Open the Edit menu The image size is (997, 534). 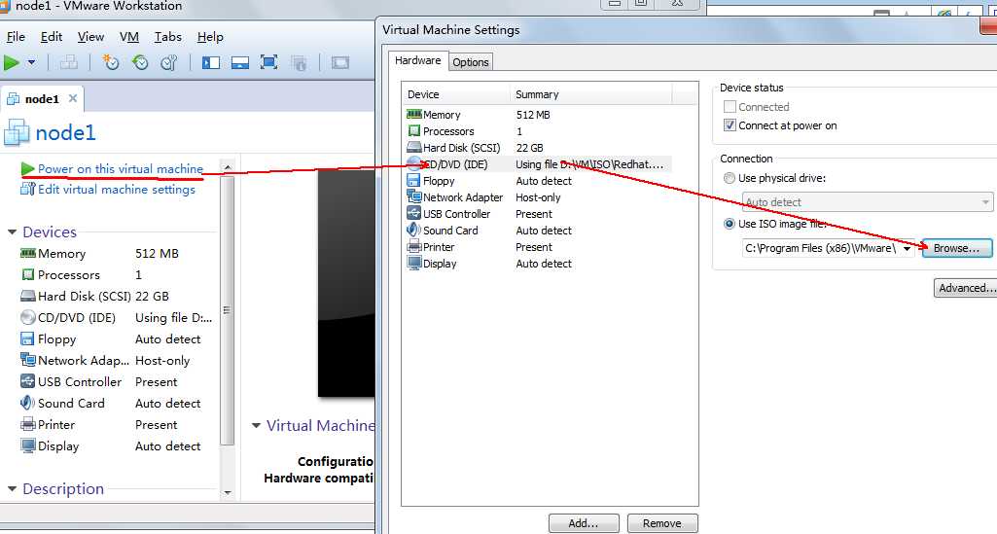coord(52,37)
